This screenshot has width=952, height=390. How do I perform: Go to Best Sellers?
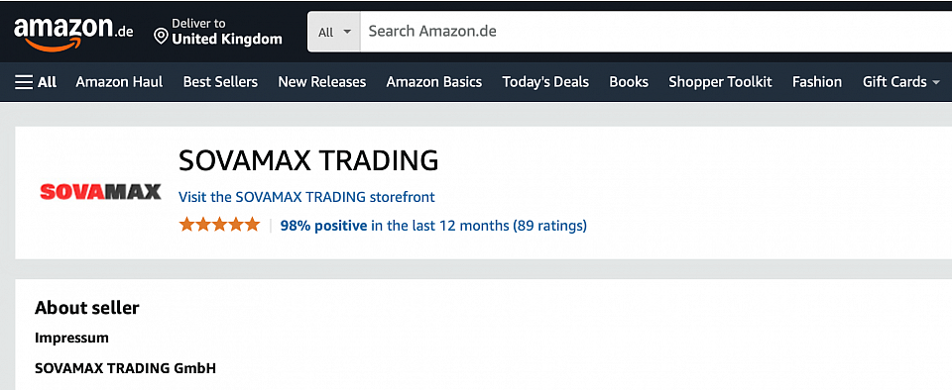[220, 82]
